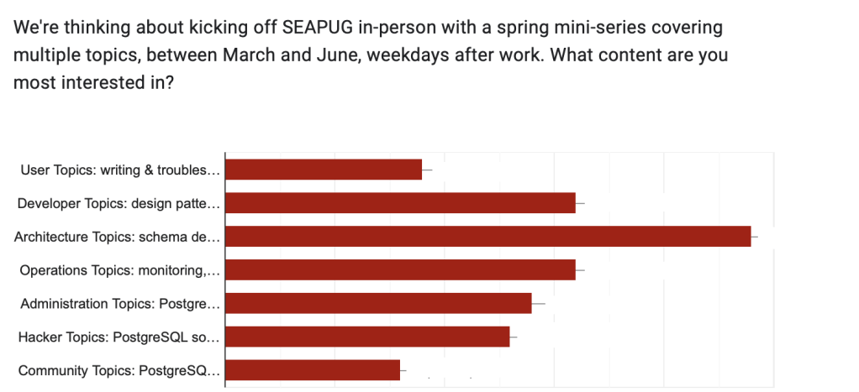Click the 'User Topics: writing & troubles…' label
The width and height of the screenshot is (859, 392).
(120, 170)
